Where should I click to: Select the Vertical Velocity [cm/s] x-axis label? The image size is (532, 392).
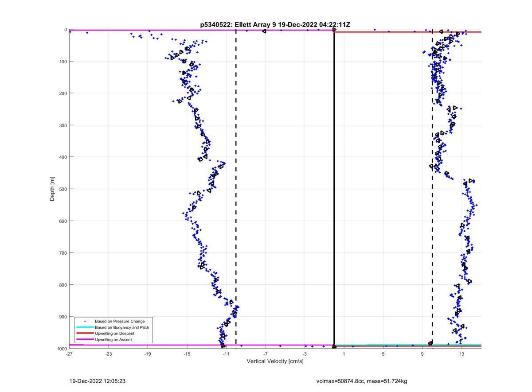[x=275, y=361]
